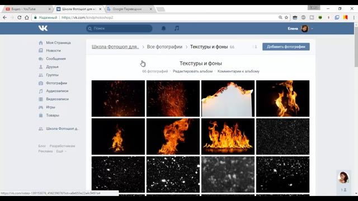Select the Школа Фотошоп browser tab
The height and width of the screenshot is (201, 358).
tap(78, 9)
